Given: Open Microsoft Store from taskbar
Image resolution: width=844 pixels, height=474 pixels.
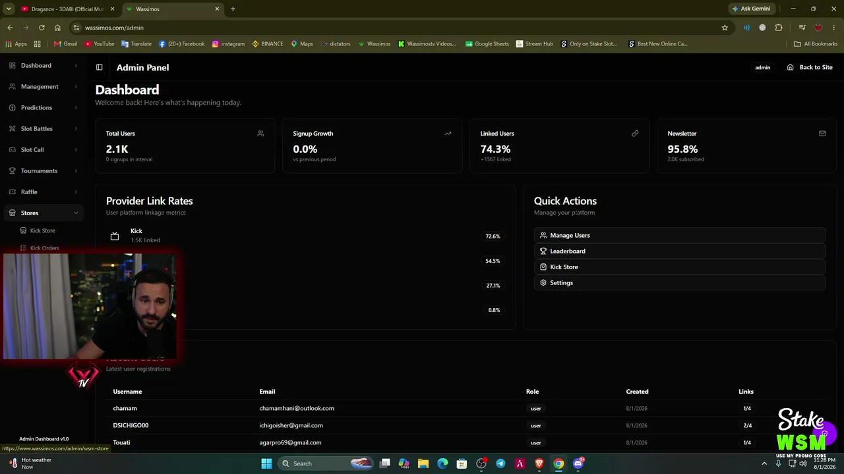Looking at the screenshot, I should point(462,463).
